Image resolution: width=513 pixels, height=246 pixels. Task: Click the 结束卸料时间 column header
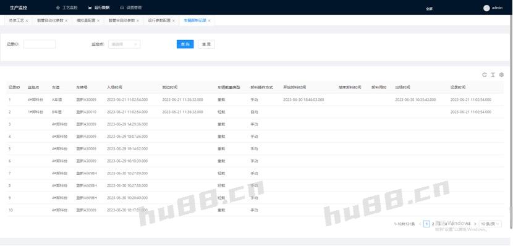click(350, 88)
